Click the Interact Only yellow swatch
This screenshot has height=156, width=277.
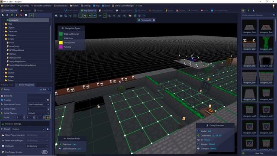coord(61,42)
